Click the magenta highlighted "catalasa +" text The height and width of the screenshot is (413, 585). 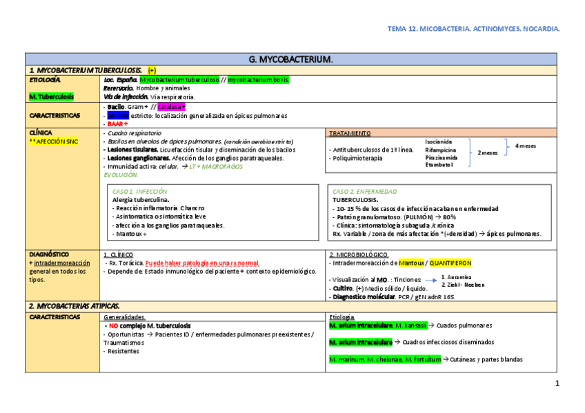coord(171,107)
